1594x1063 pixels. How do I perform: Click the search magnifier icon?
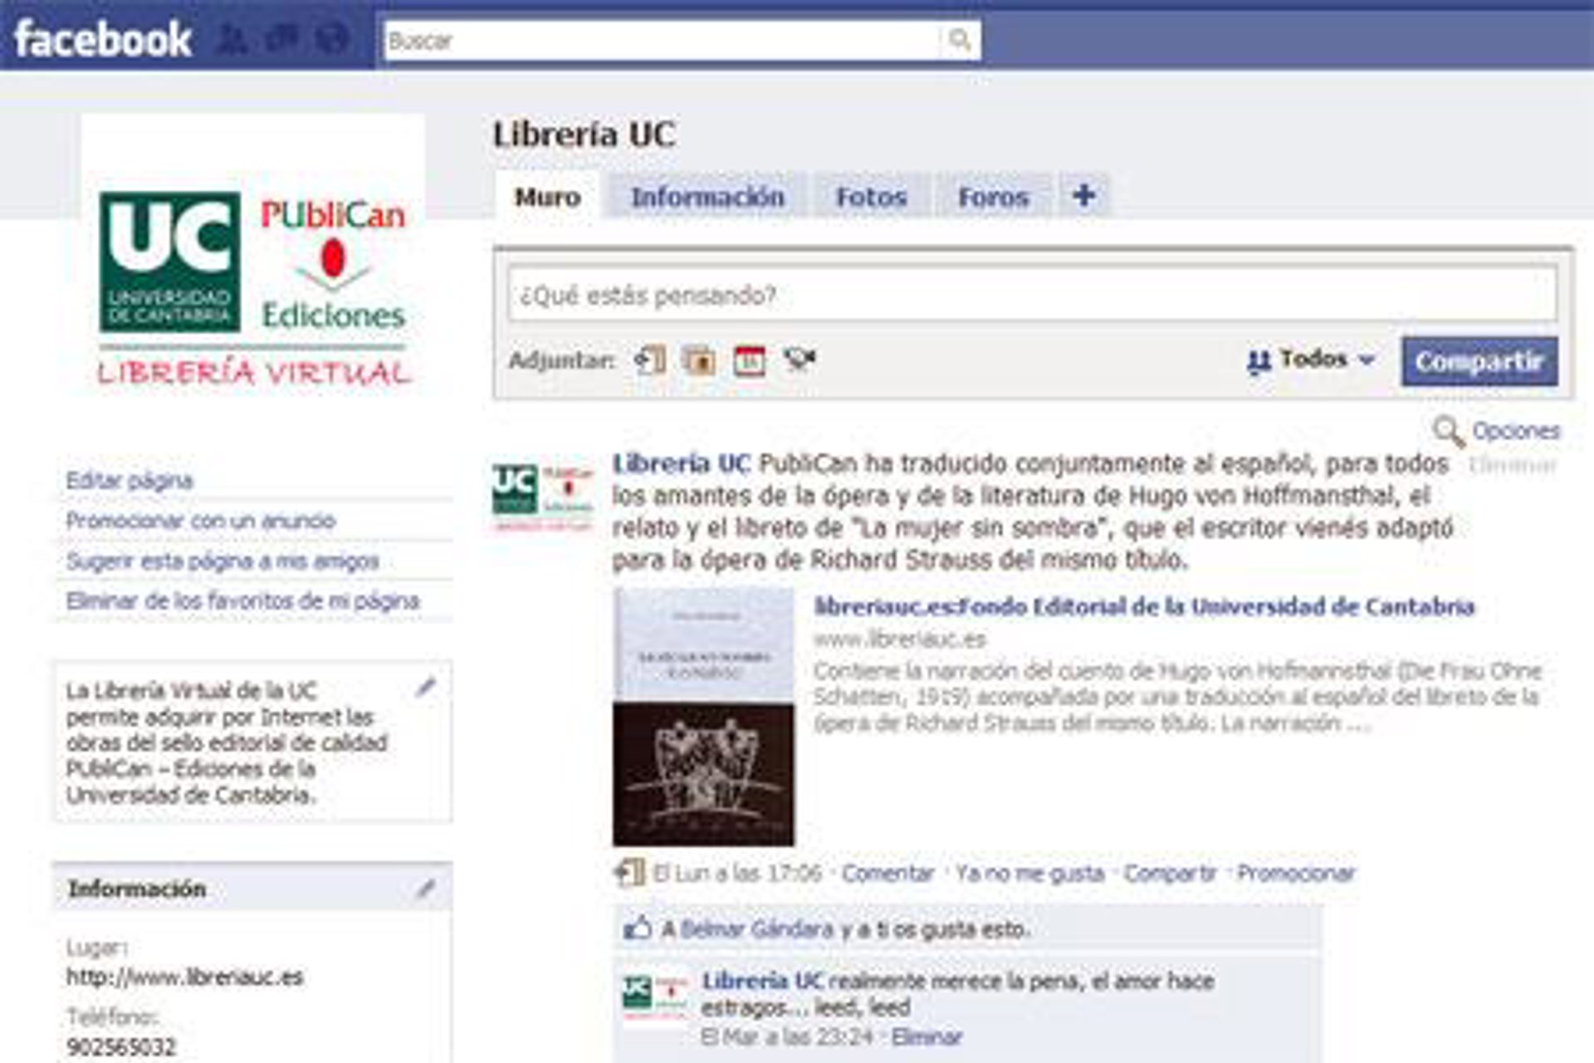[x=960, y=40]
